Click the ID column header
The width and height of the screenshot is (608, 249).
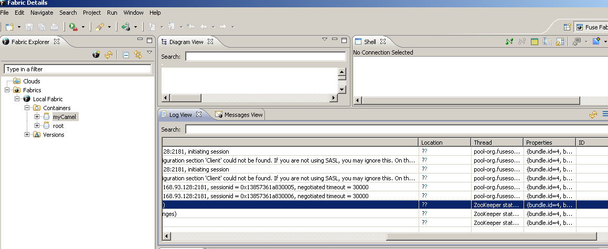point(592,143)
